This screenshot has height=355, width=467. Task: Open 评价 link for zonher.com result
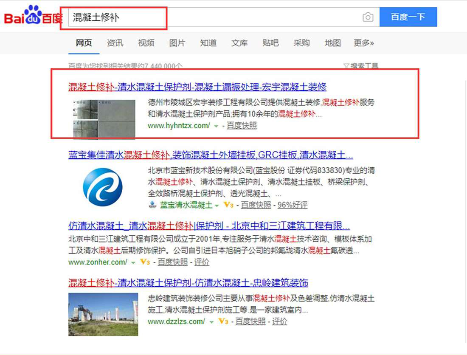coord(202,262)
